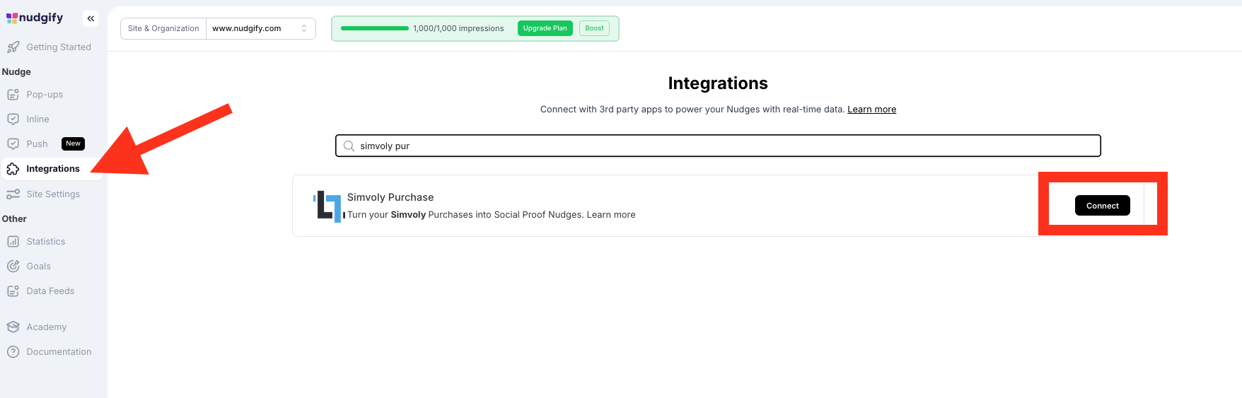Open the Pop-ups section
Image resolution: width=1242 pixels, height=398 pixels.
(45, 95)
